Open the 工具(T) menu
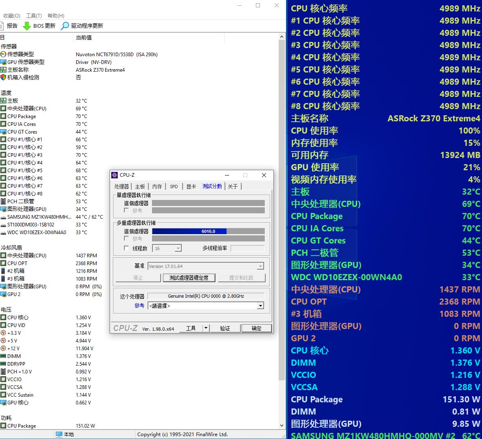This screenshot has height=439, width=482. coord(33,15)
